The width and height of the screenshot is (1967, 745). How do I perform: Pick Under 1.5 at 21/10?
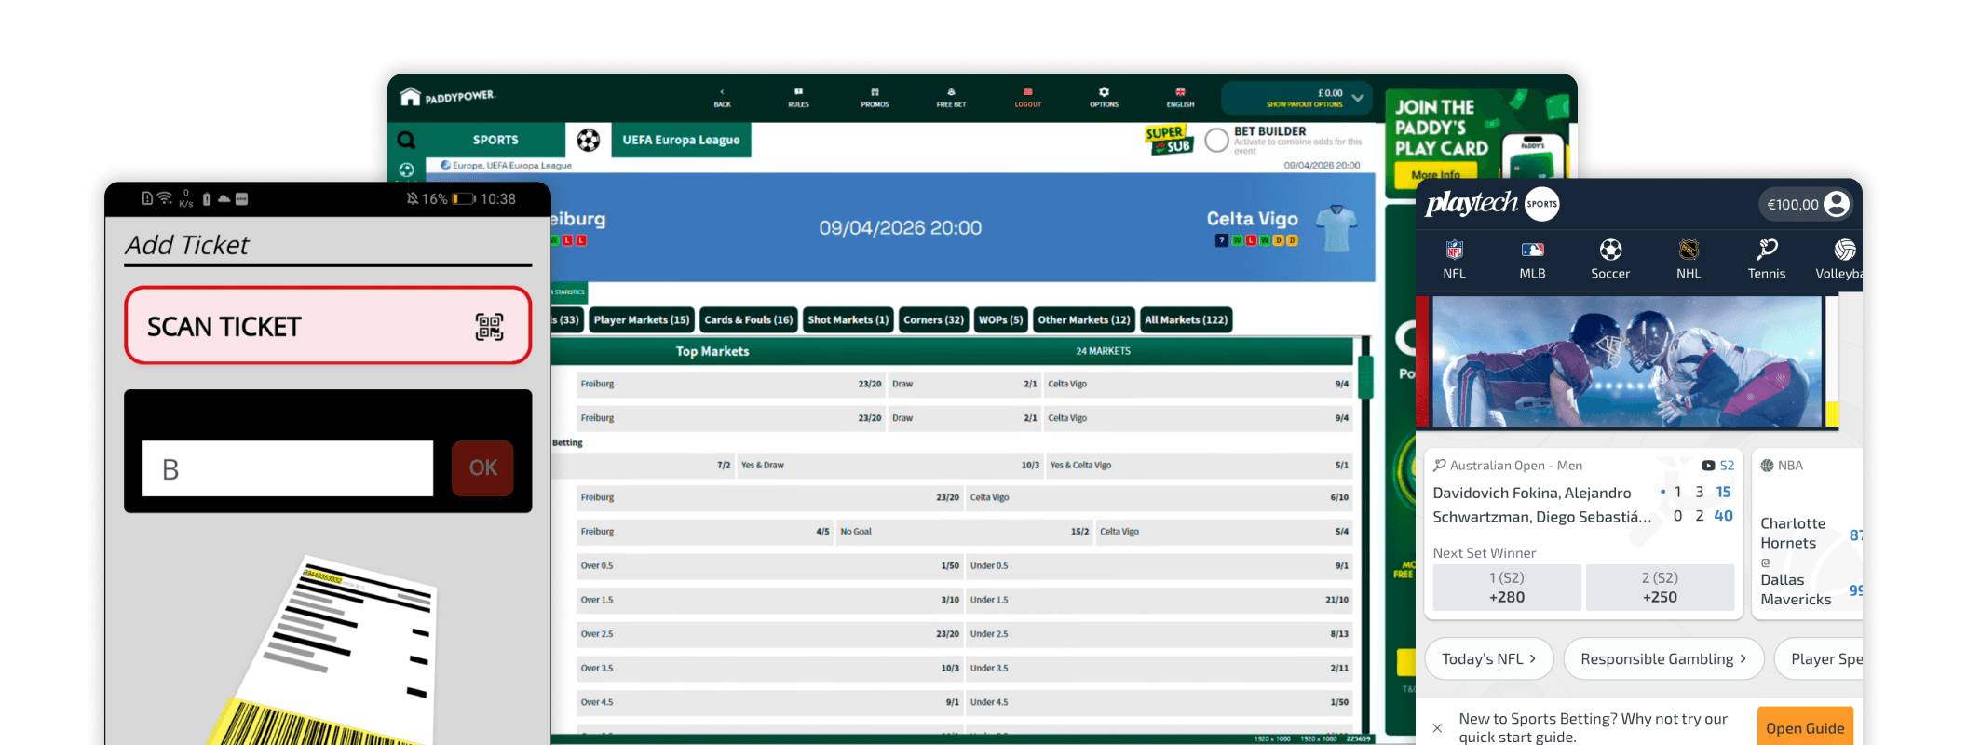pos(1159,601)
